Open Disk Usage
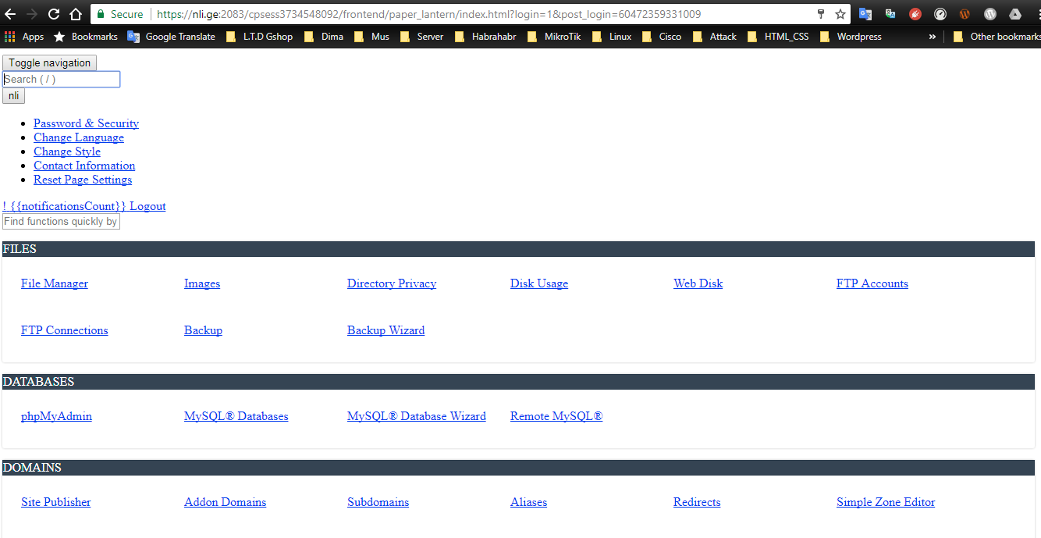The width and height of the screenshot is (1041, 538). (539, 283)
